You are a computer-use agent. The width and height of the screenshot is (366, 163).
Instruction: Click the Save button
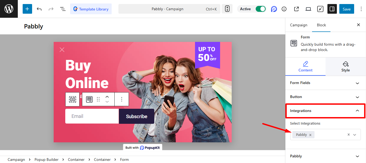tap(347, 9)
